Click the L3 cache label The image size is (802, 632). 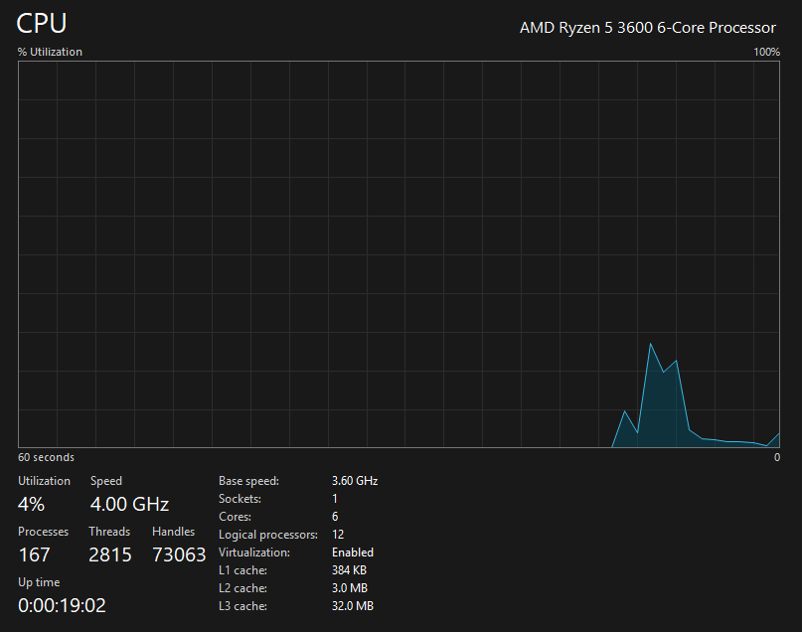(242, 606)
